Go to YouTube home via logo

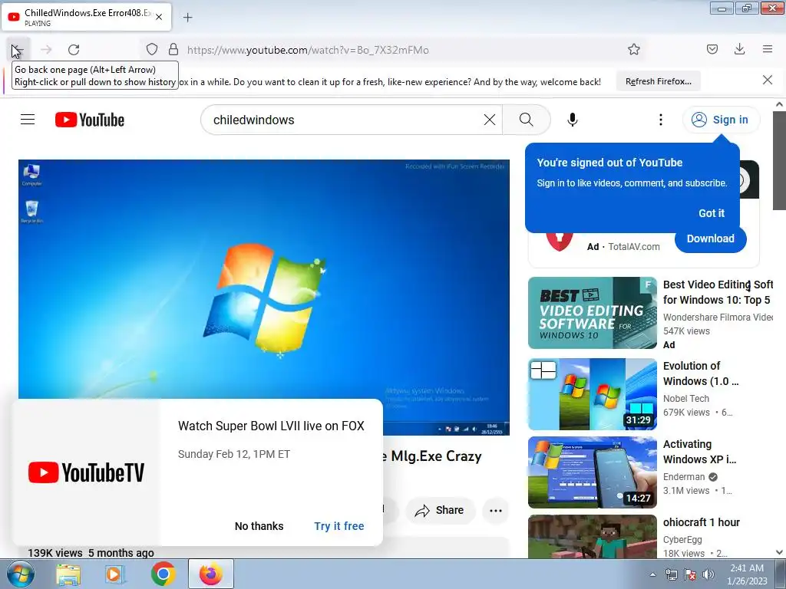point(90,120)
